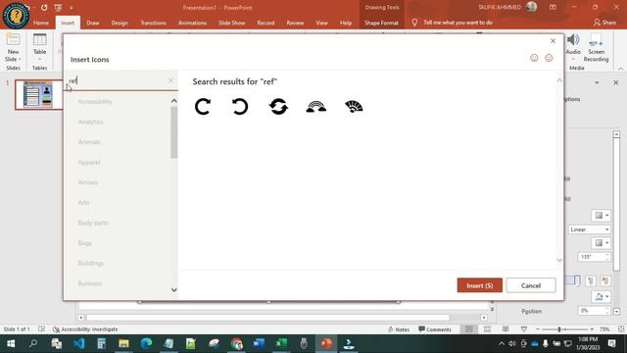Send a frown (sad face) feedback
The width and height of the screenshot is (627, 353).
pyautogui.click(x=549, y=58)
